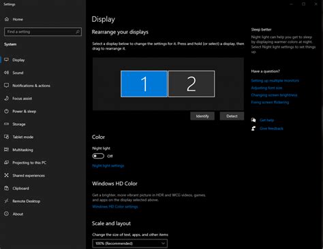323x249 pixels.
Task: Click the Home icon
Action: click(x=7, y=19)
